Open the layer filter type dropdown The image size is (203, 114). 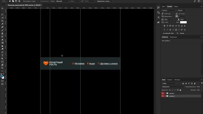click(169, 84)
